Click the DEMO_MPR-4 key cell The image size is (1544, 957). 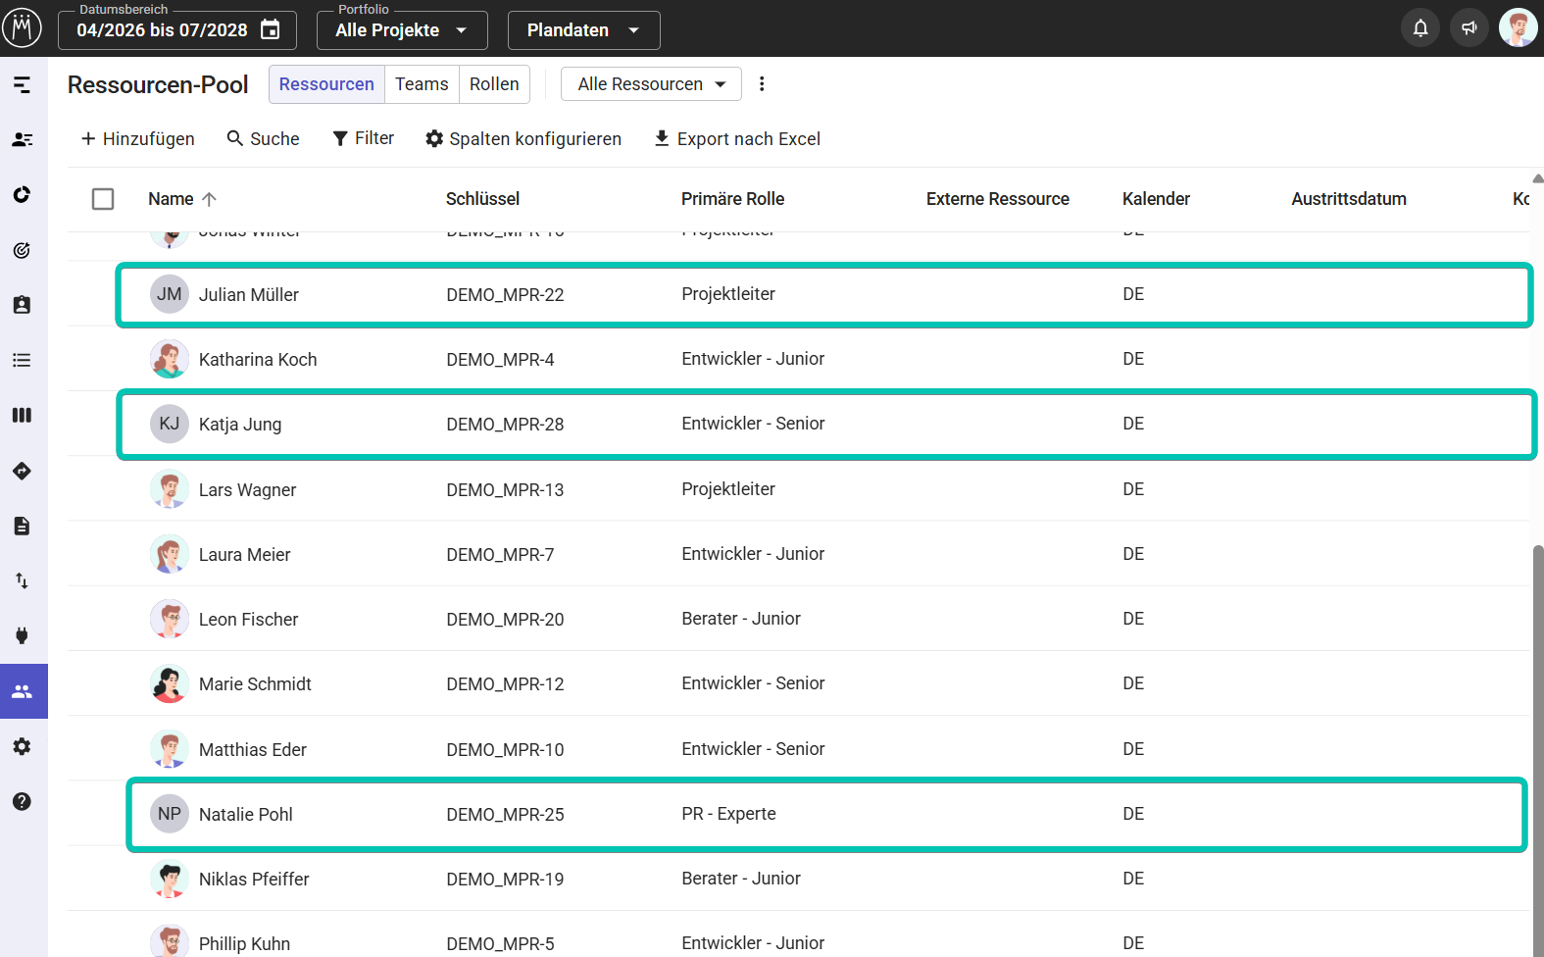[500, 360]
